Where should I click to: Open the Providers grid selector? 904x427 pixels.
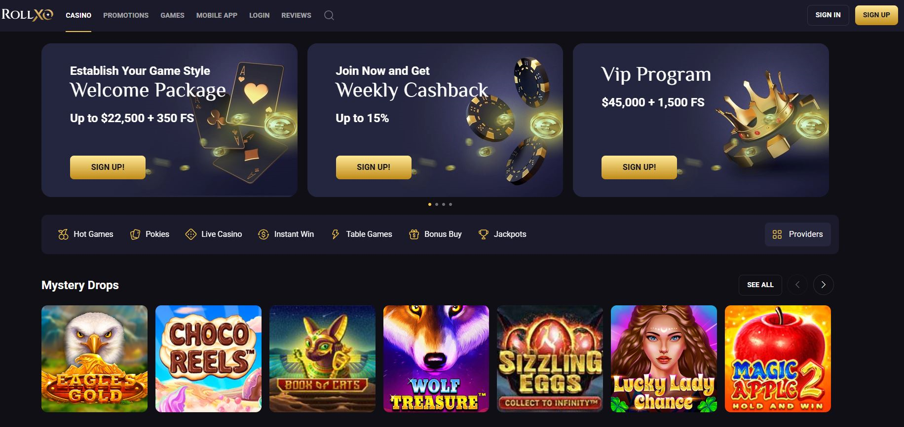click(797, 234)
